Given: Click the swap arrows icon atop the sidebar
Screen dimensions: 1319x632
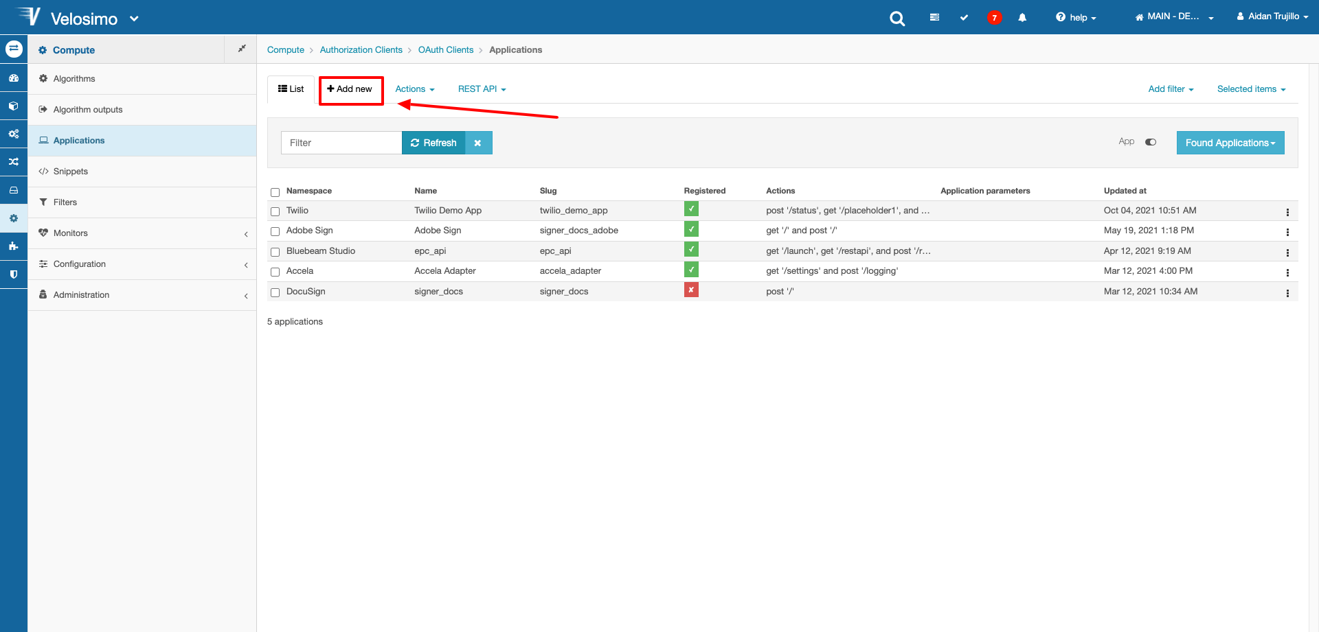Looking at the screenshot, I should pos(14,49).
